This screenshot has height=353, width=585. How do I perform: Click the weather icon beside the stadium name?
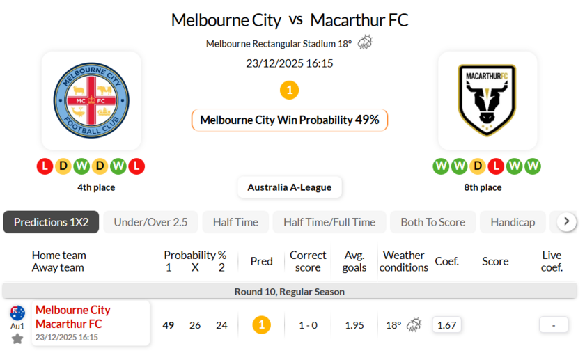365,43
